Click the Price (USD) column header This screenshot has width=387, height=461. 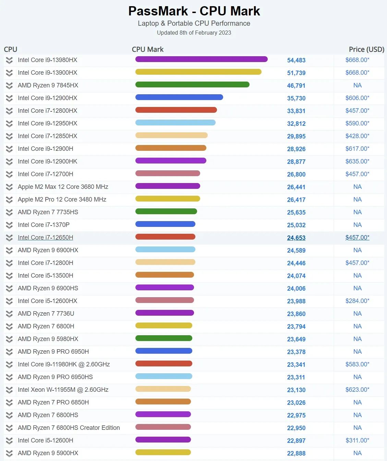[x=366, y=49]
